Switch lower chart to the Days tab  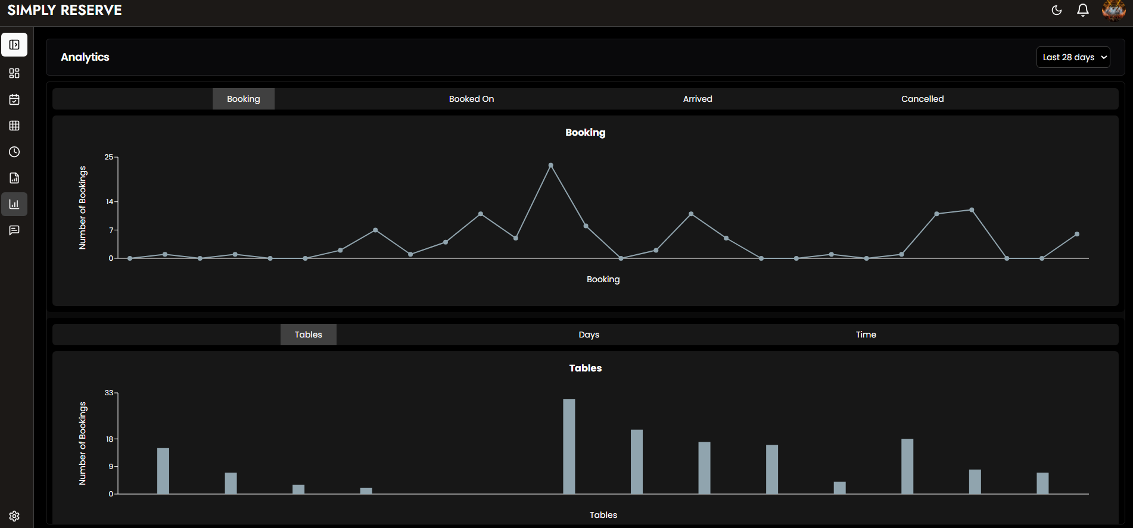click(x=589, y=335)
